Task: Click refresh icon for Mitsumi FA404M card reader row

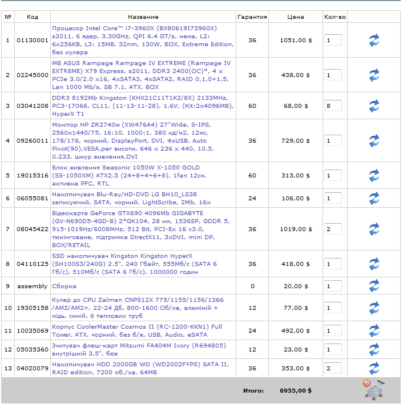Action: (374, 349)
